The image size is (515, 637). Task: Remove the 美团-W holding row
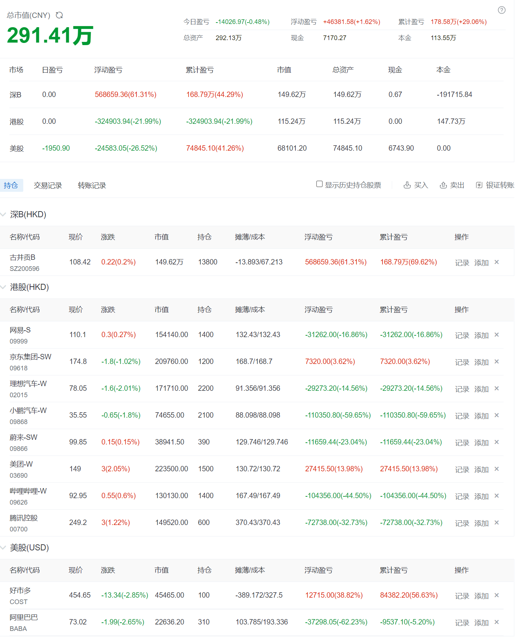(497, 469)
